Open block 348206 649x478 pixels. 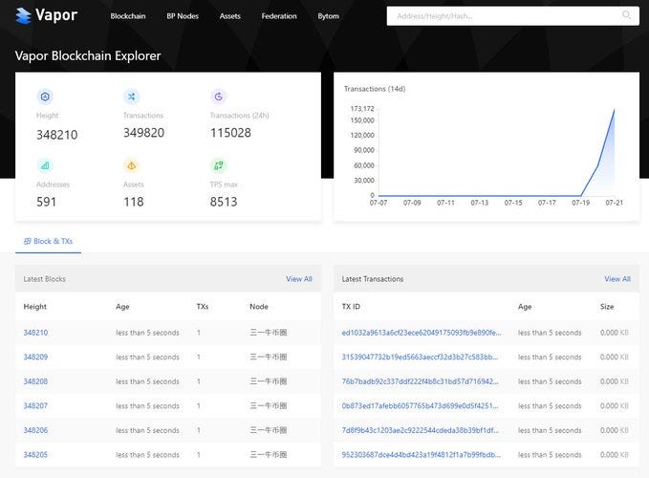(35, 430)
